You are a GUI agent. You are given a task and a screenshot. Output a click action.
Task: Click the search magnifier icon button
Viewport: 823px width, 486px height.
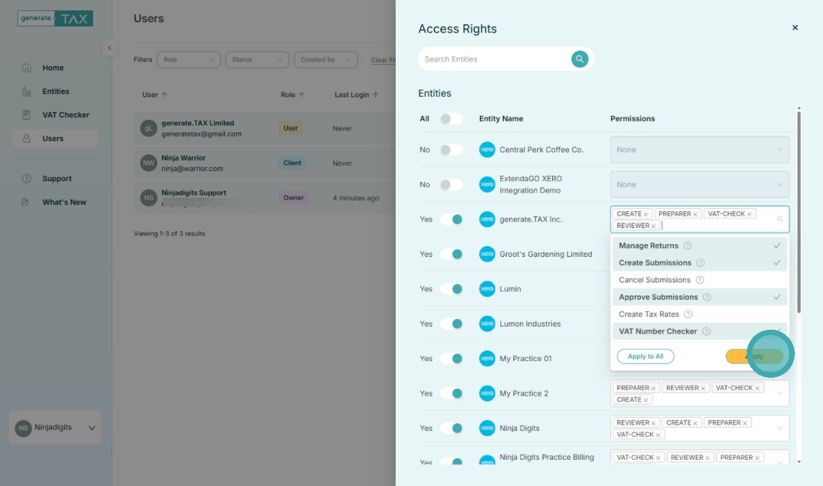tap(580, 59)
